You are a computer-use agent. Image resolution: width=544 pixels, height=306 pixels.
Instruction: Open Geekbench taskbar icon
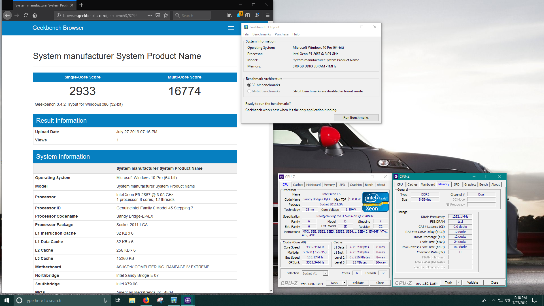coord(174,300)
